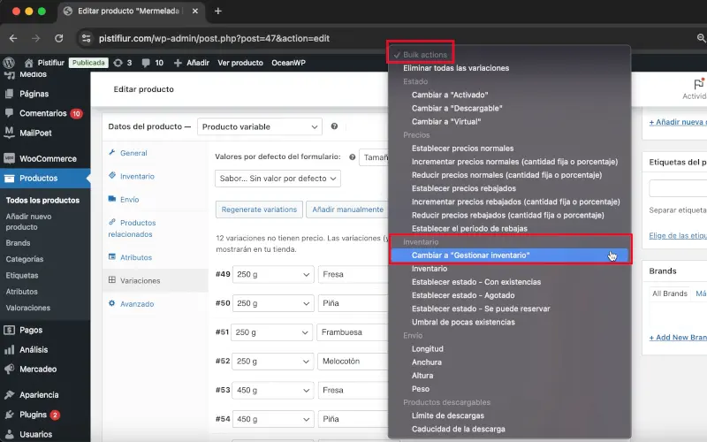The height and width of the screenshot is (442, 707).
Task: Open the 250 g dropdown for variation #49
Action: (x=273, y=274)
